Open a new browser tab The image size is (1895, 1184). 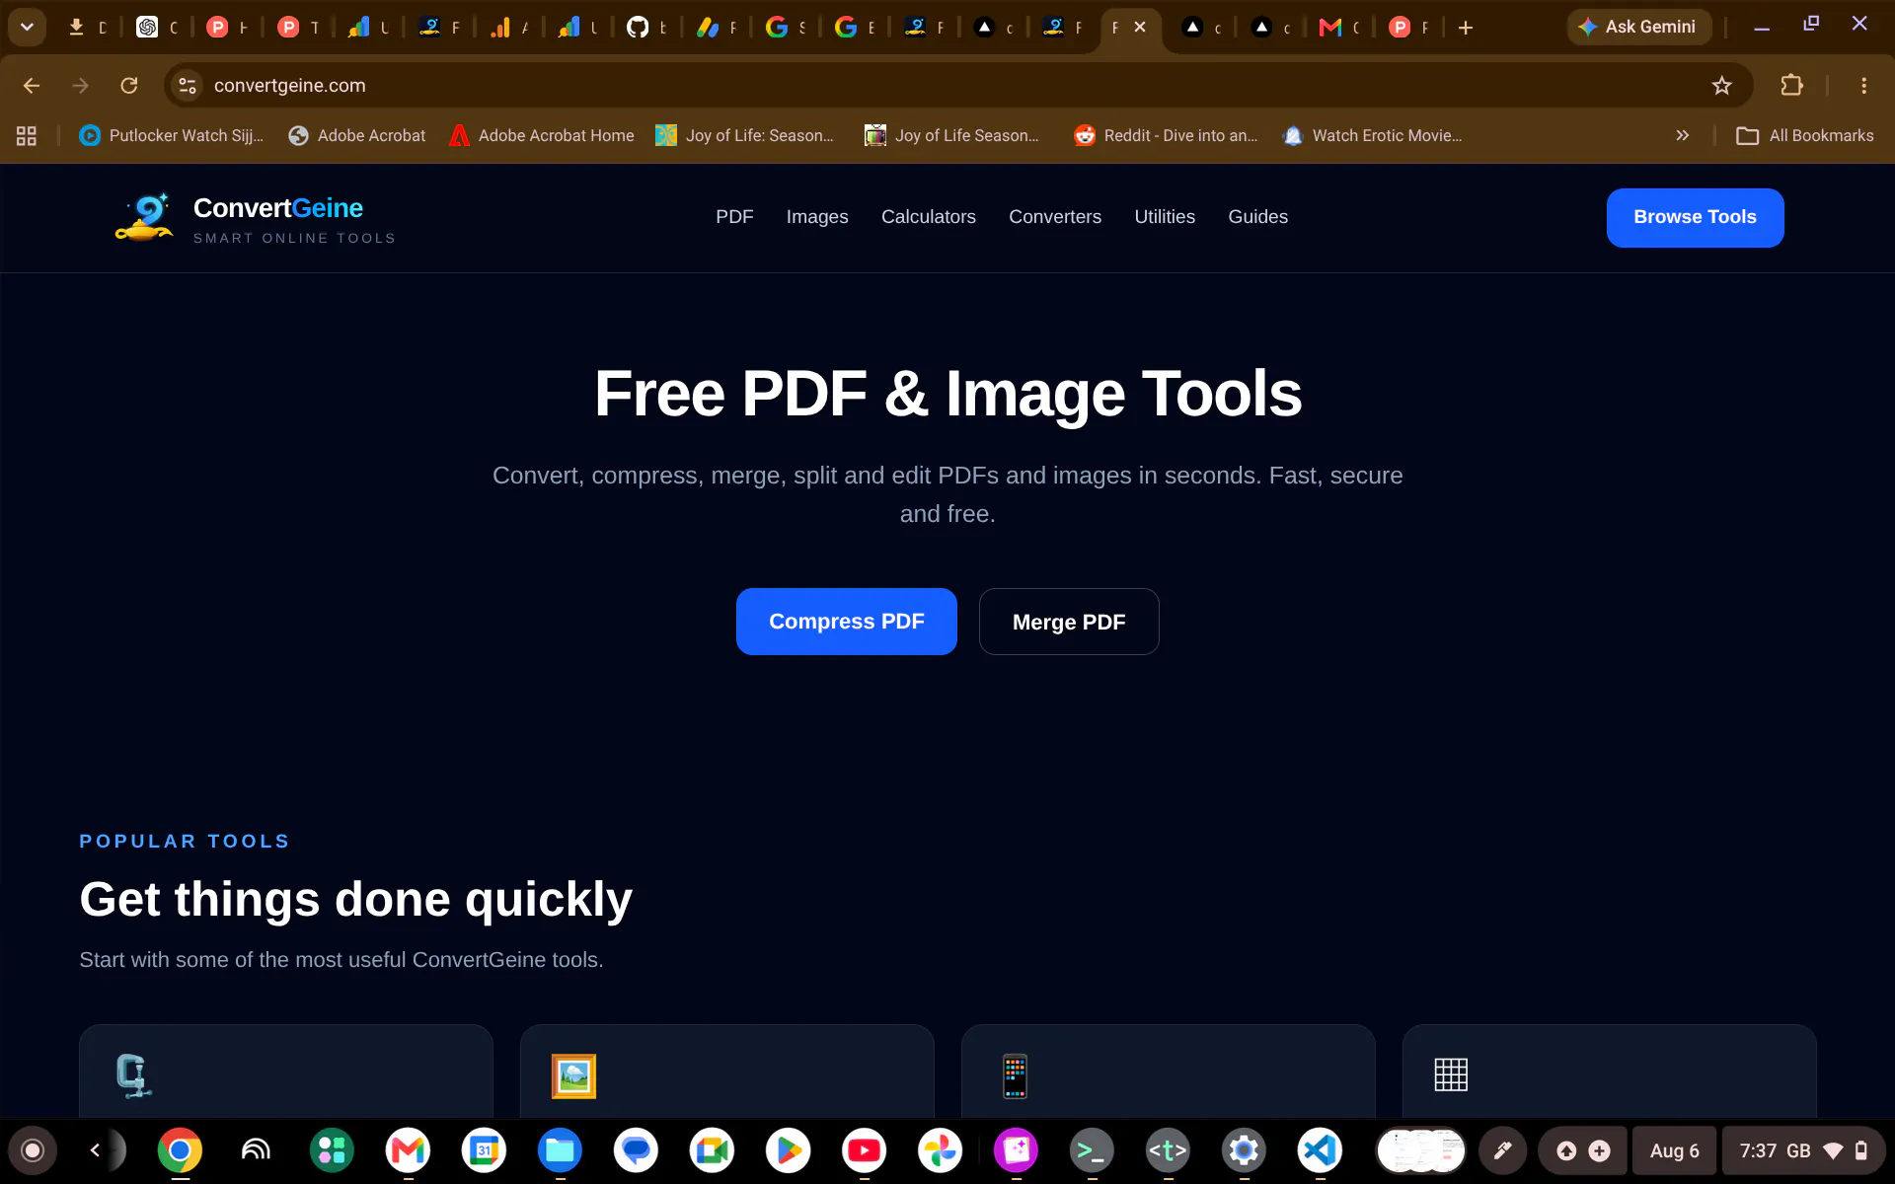pos(1466,28)
